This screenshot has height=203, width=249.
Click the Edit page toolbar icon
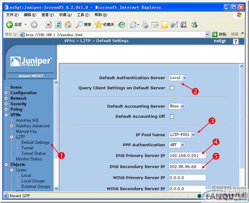[155, 25]
